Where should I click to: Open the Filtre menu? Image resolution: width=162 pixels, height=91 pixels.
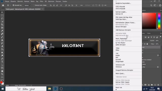42,2
